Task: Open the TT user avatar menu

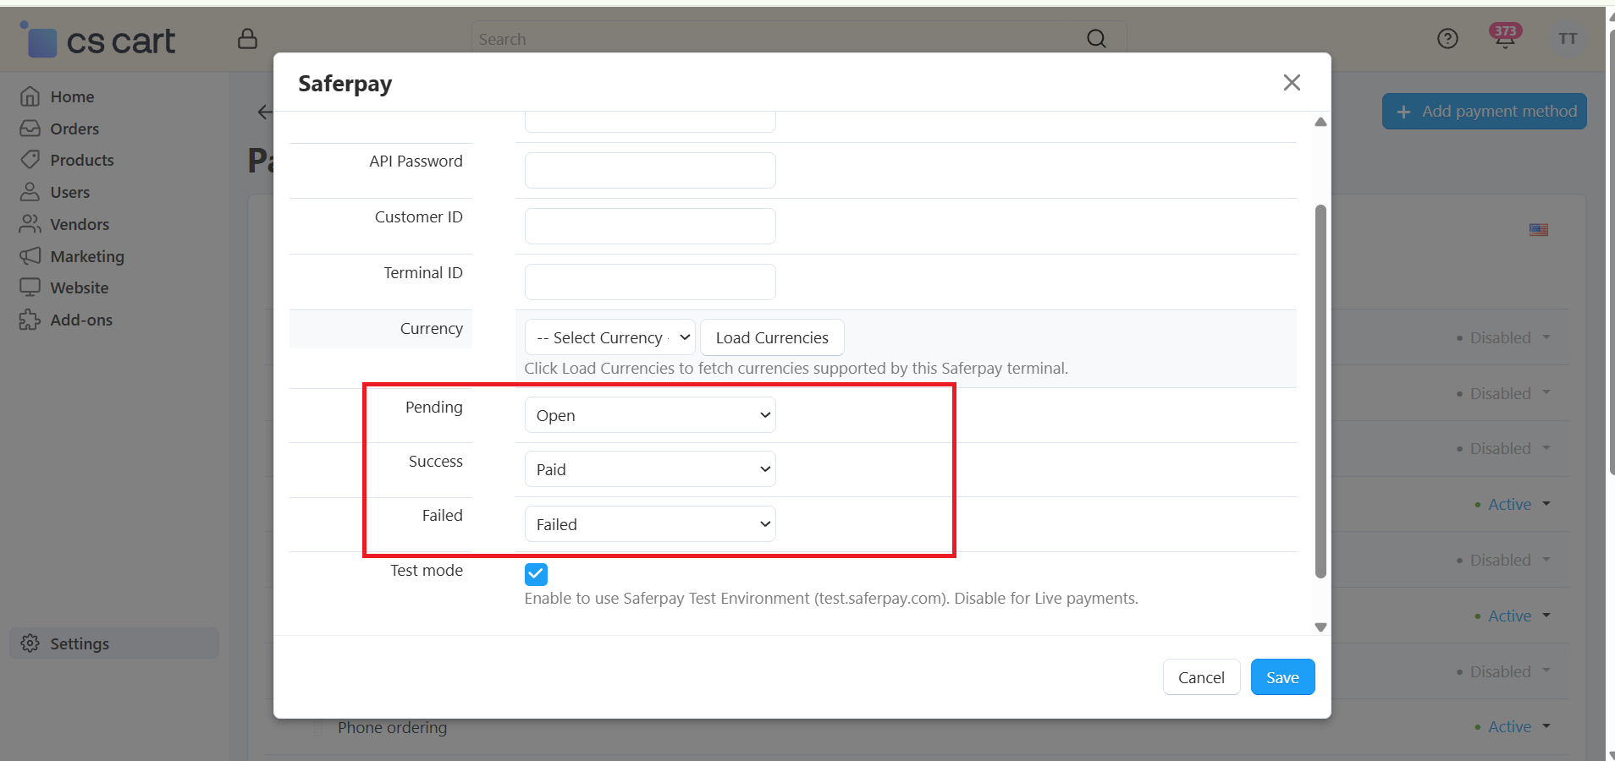Action: click(1568, 39)
